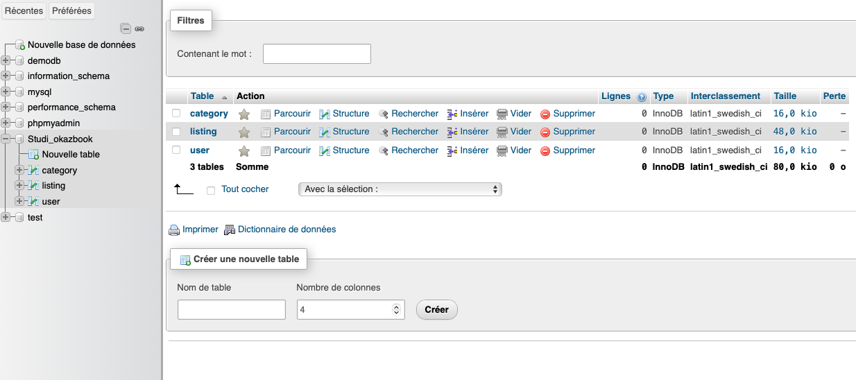Switch to the Préférées tab
The height and width of the screenshot is (380, 856).
point(72,10)
